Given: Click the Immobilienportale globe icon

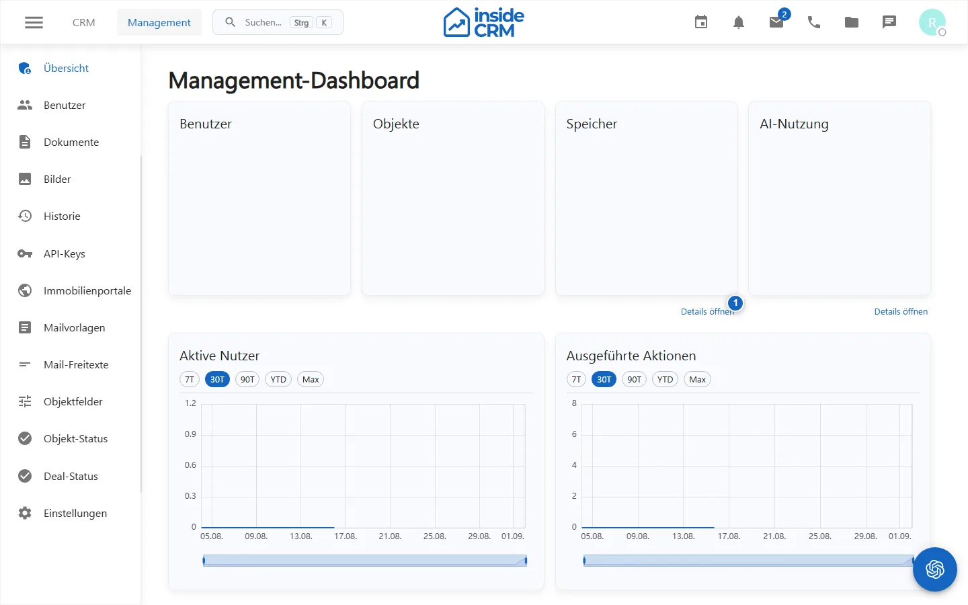Looking at the screenshot, I should [25, 290].
